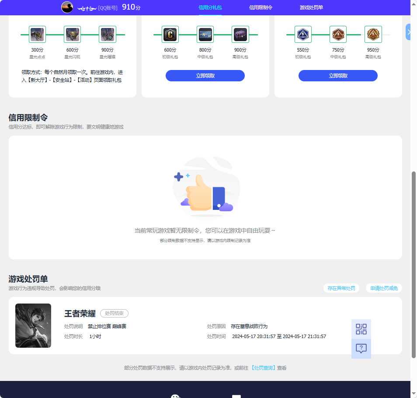Screen dimensions: 417x398
Task: Click the 王者荣耀 game title
Action: pos(80,314)
